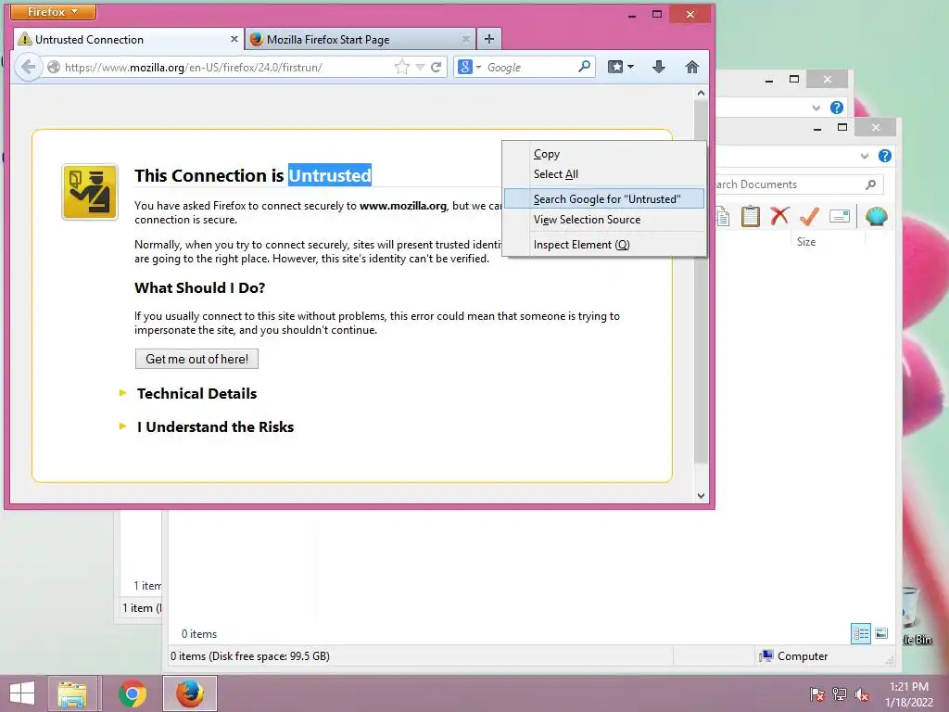Viewport: 949px width, 712px height.
Task: Click the Search Documents input field
Action: coord(787,184)
